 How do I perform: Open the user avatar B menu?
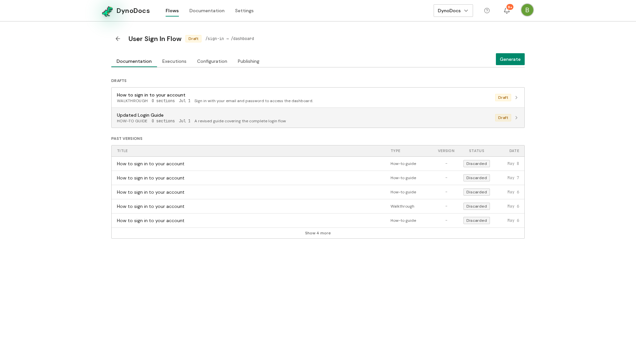[527, 10]
